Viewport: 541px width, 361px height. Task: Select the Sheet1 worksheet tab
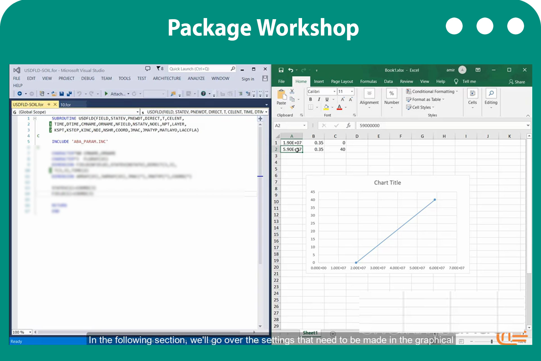(310, 333)
